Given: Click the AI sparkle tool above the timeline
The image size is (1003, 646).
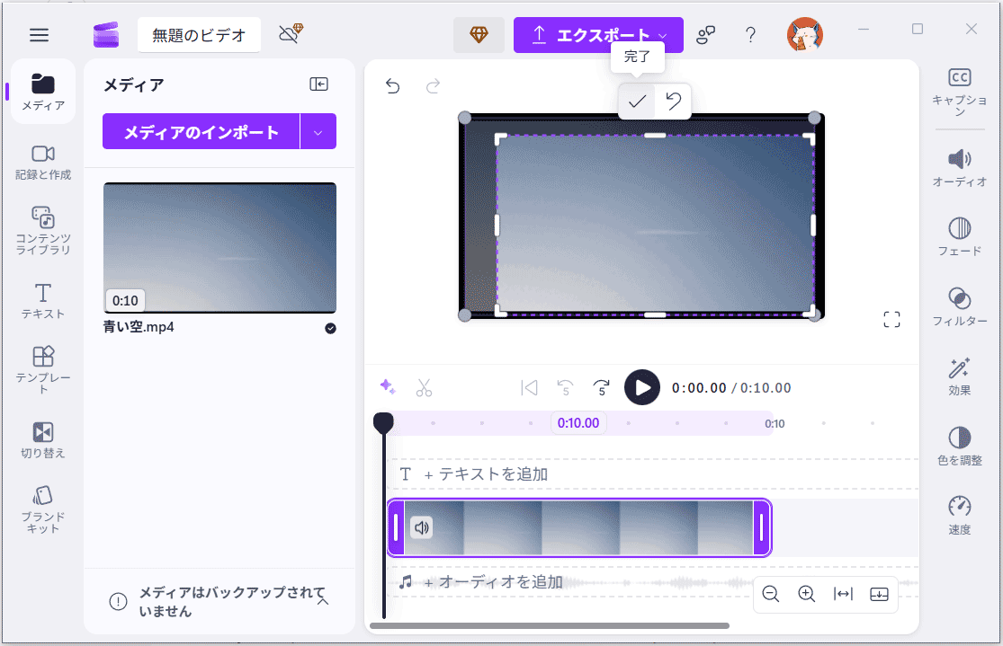Looking at the screenshot, I should [x=388, y=386].
